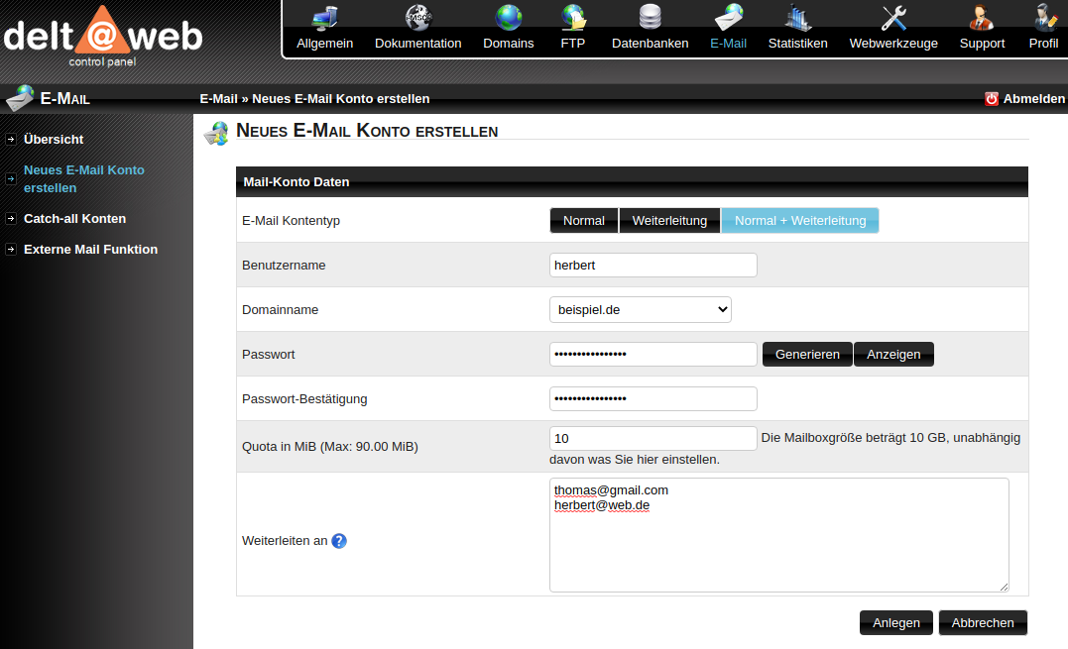Open Catch-all Konten in sidebar
This screenshot has height=649, width=1068.
(74, 219)
